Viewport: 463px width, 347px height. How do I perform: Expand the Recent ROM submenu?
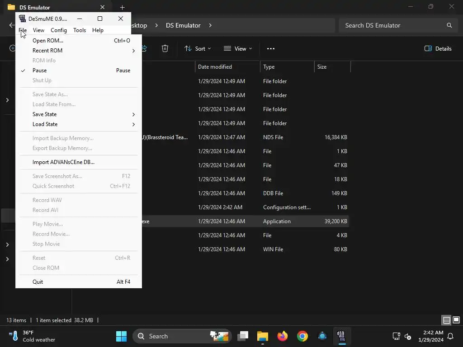tap(79, 51)
